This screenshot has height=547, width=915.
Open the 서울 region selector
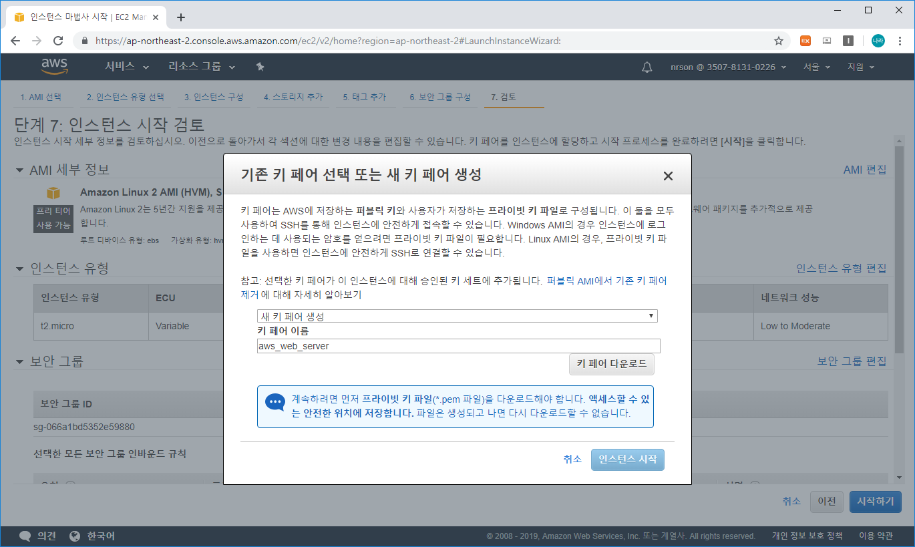tap(816, 67)
